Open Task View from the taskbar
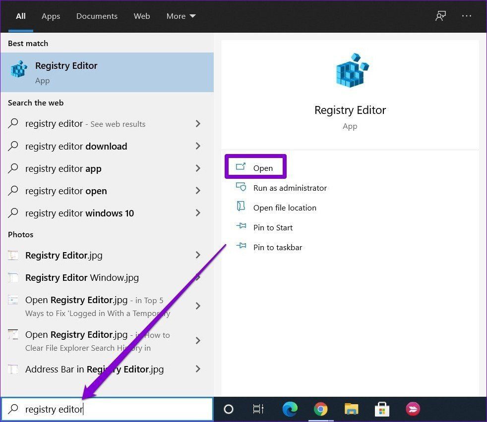 pos(258,409)
